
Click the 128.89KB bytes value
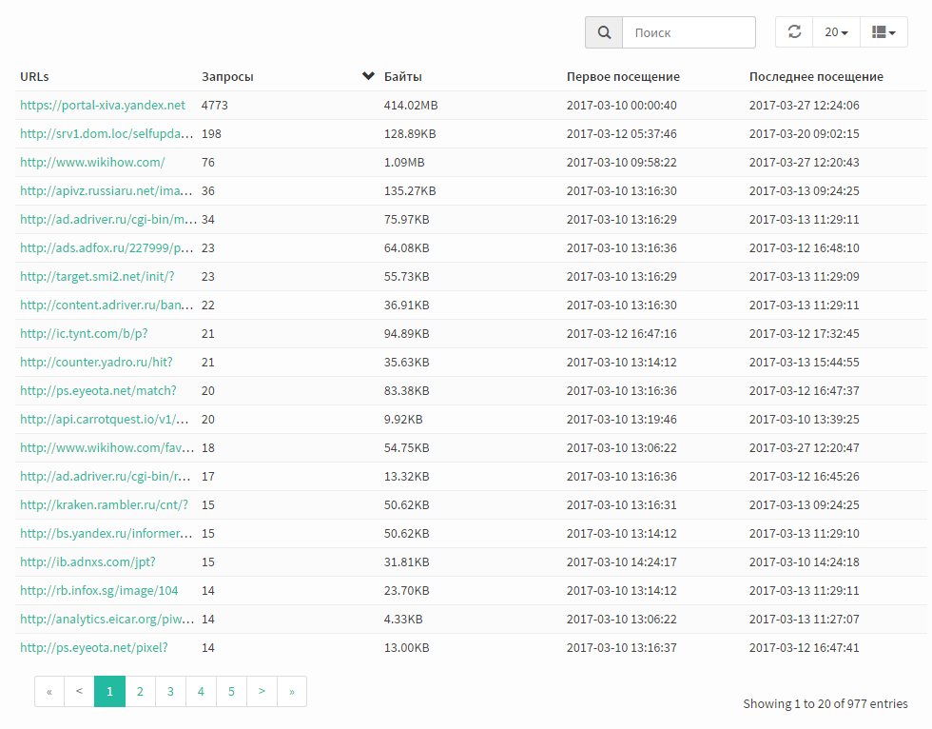tap(410, 134)
